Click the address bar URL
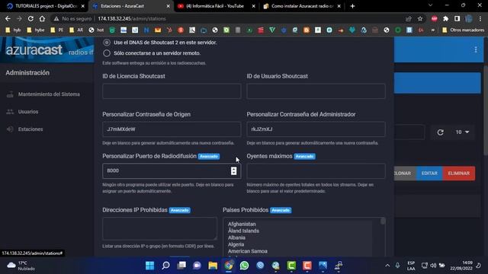 (x=132, y=18)
